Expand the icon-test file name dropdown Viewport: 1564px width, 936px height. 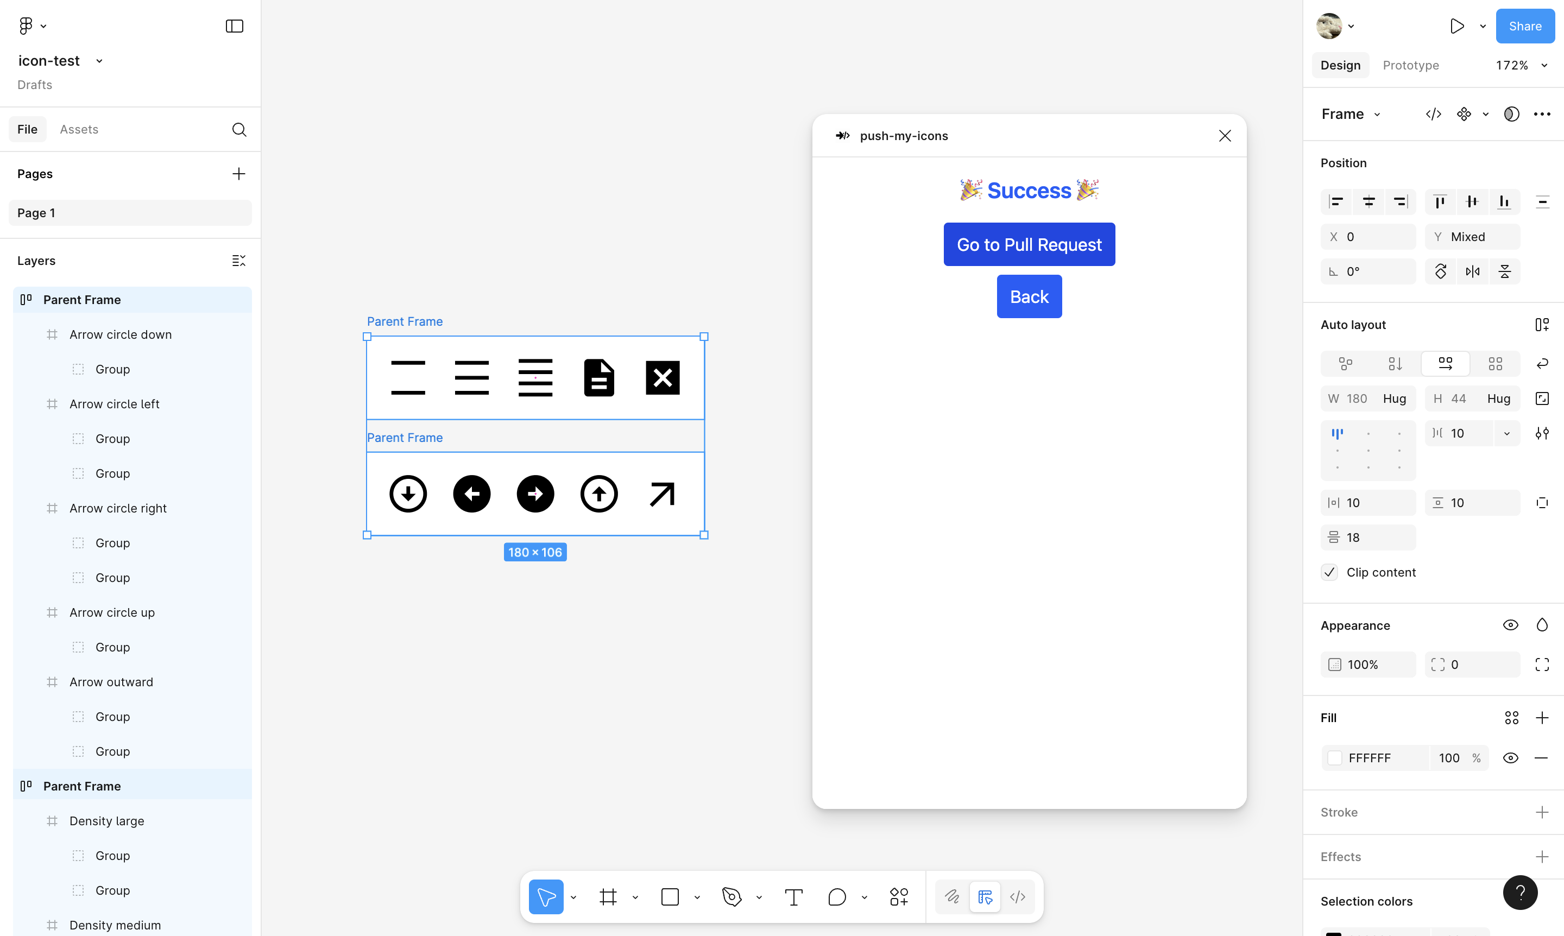click(x=99, y=61)
